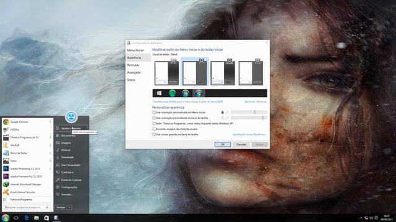Open Este Computador from start menu
Screen dimensions: 396x222
[71, 165]
